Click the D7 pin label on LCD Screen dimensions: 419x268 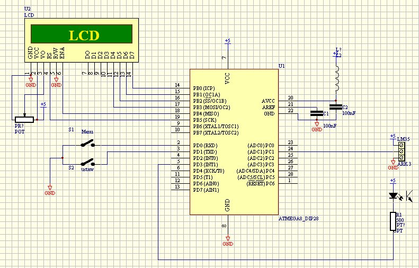[132, 55]
